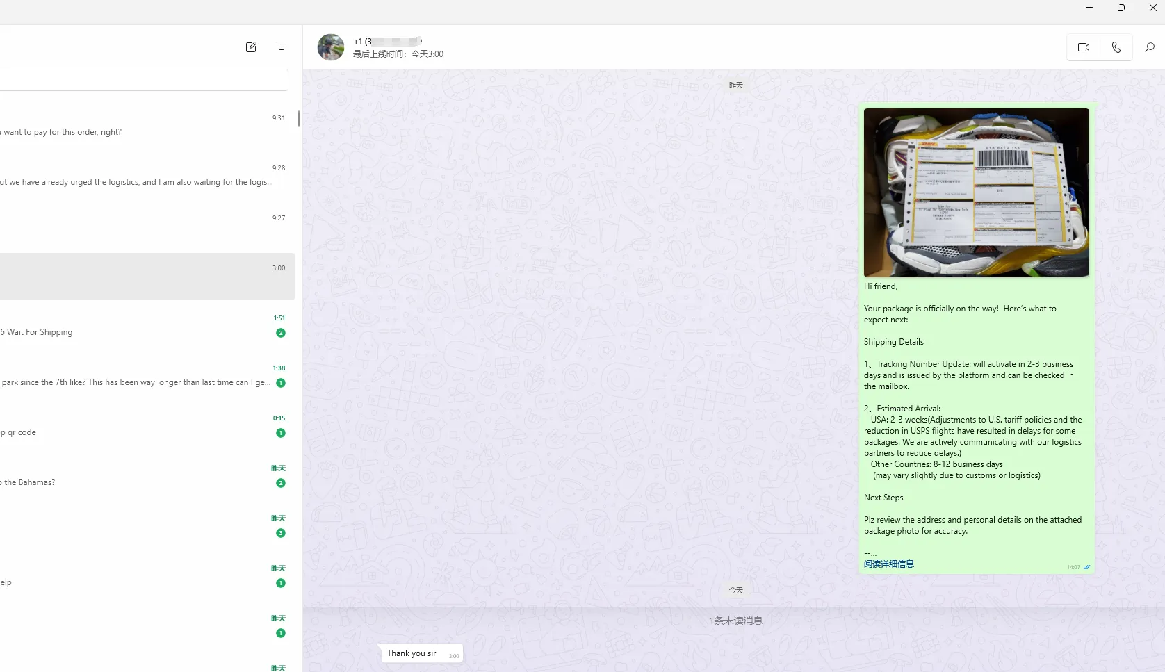Viewport: 1165px width, 672px height.
Task: Click unread badge on 1:38 chat
Action: [281, 383]
